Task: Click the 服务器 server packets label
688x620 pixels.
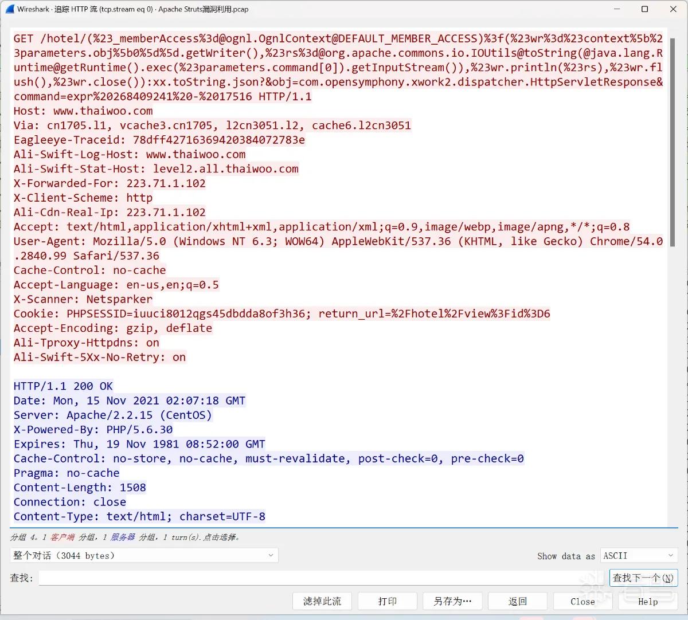Action: (123, 537)
